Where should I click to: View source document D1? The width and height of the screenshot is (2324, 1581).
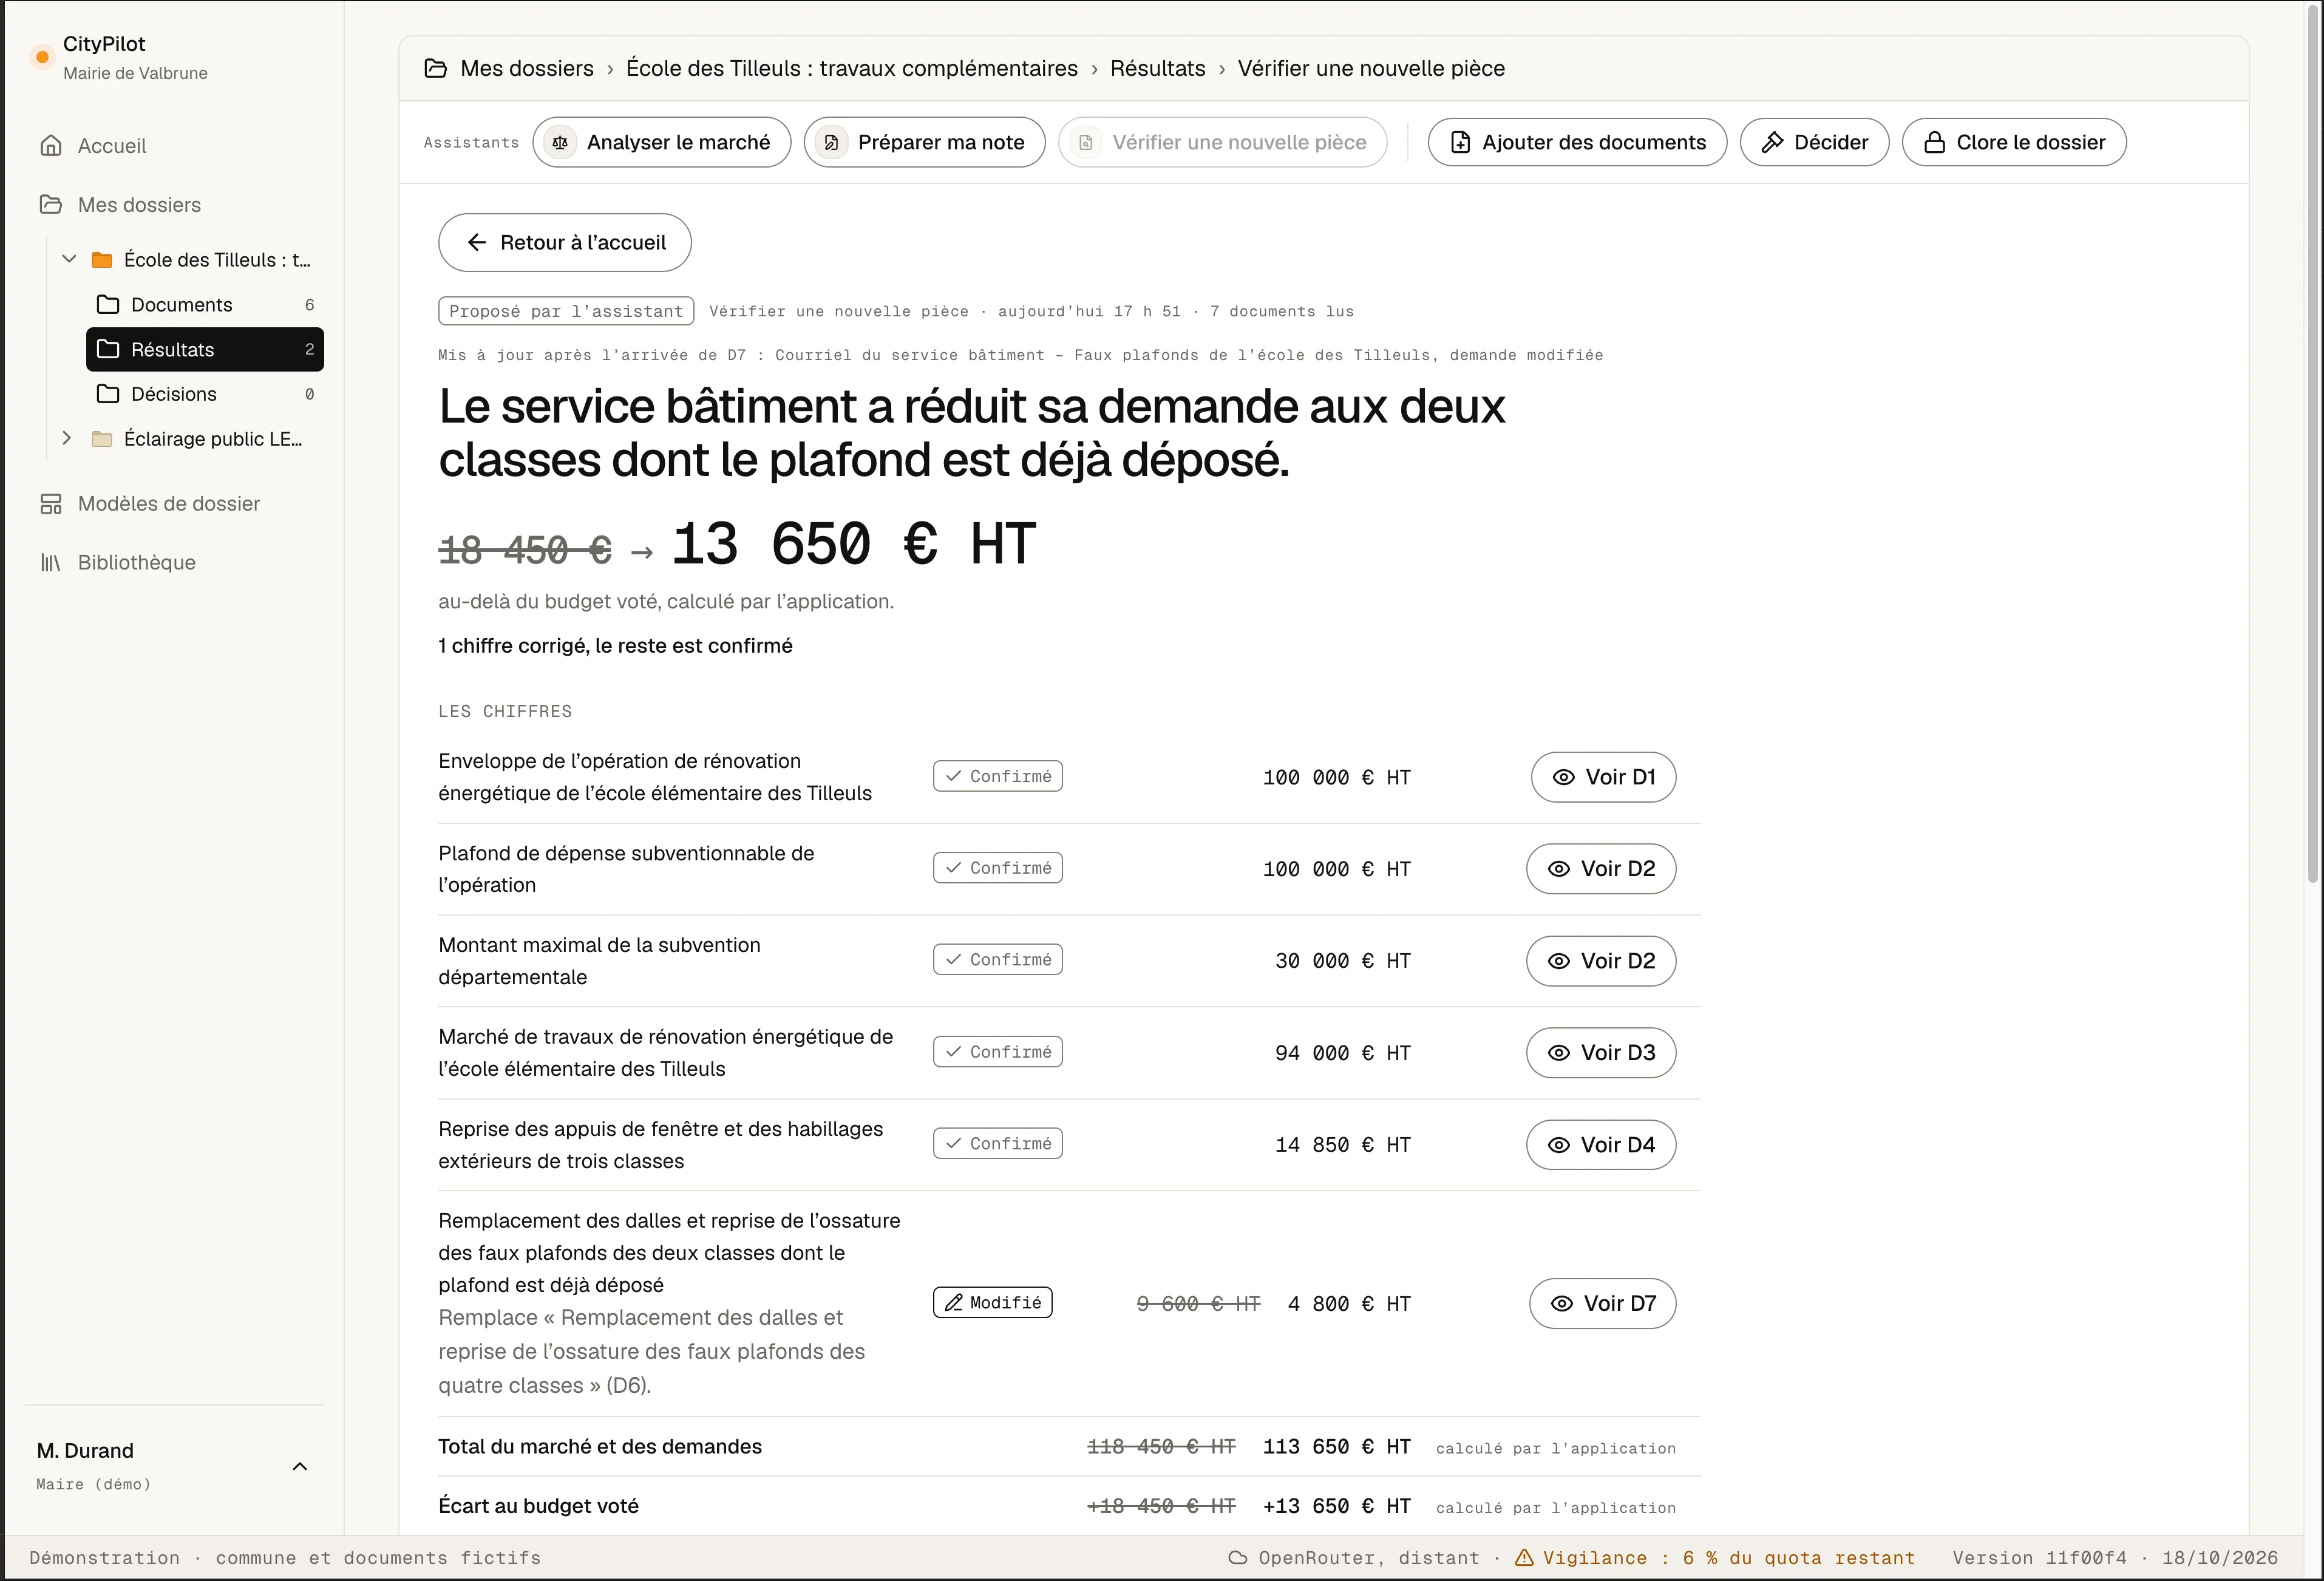pos(1603,777)
